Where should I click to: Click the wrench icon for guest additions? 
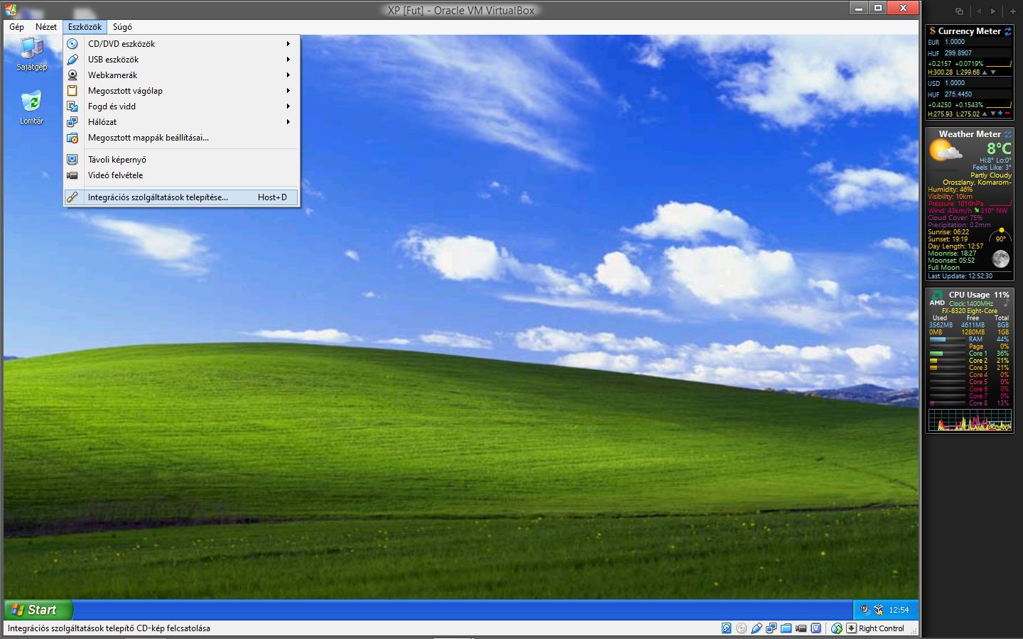(72, 197)
